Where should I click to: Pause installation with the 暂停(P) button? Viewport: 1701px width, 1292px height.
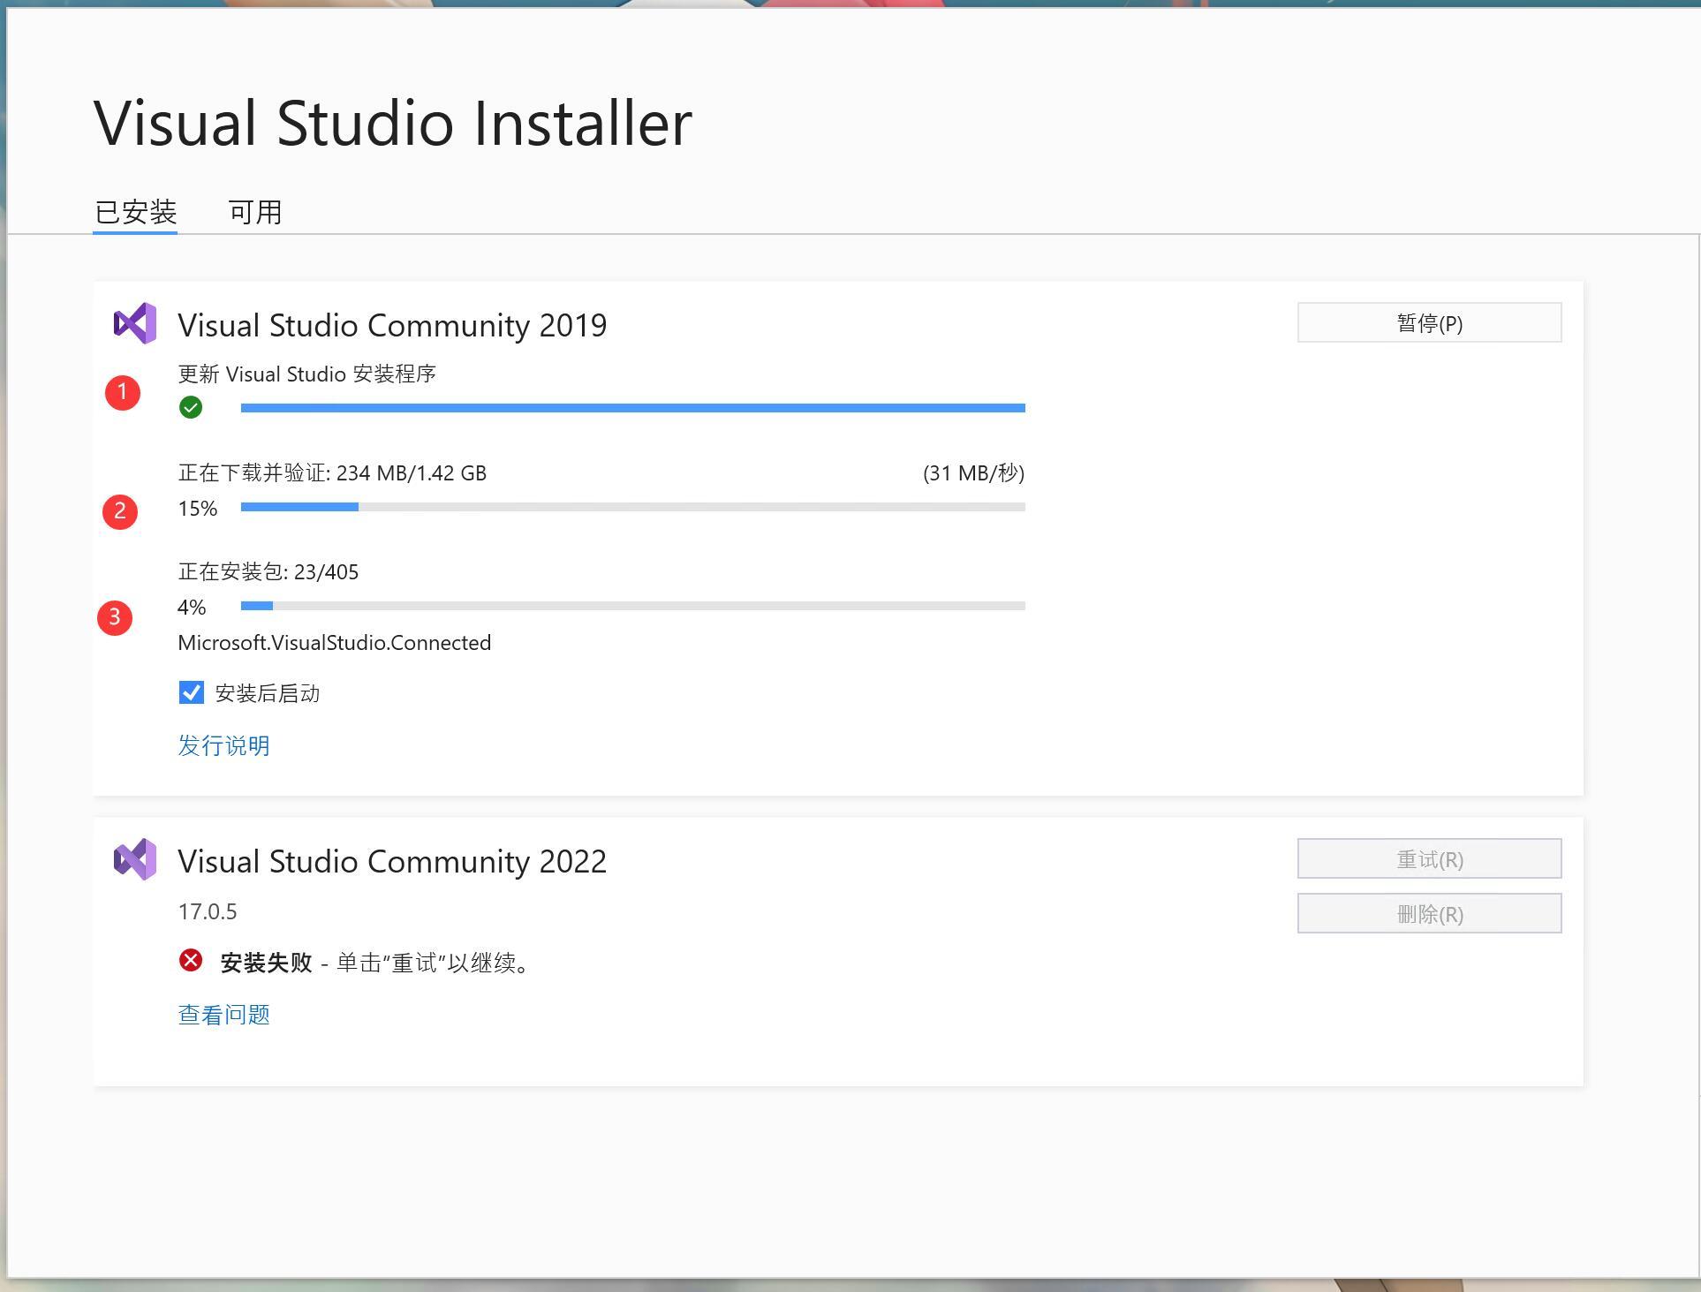pos(1429,323)
